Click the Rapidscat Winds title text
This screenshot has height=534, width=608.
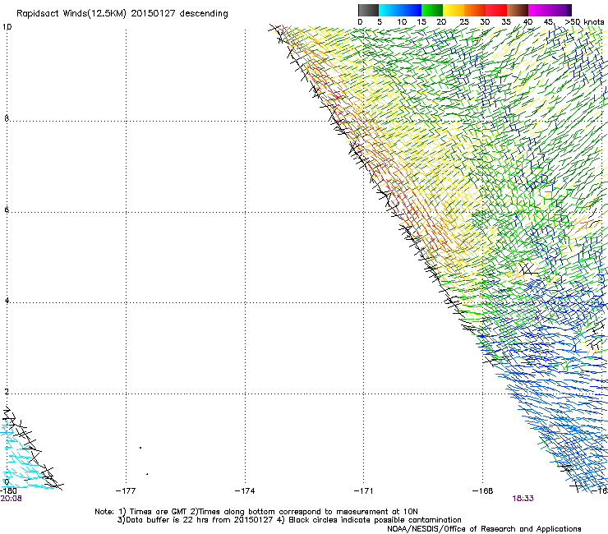(x=122, y=13)
